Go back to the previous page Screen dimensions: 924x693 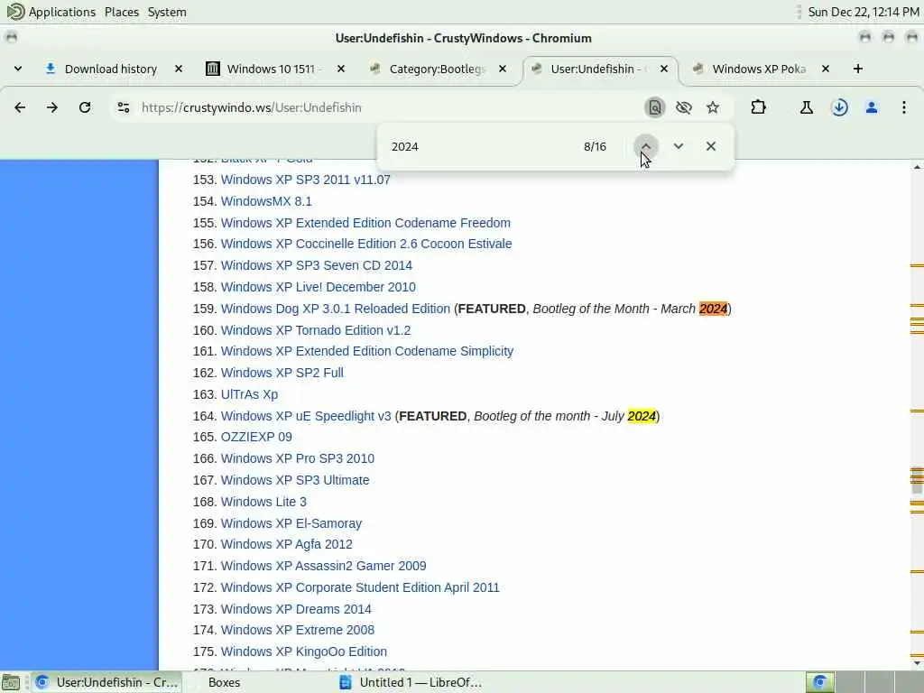point(20,108)
